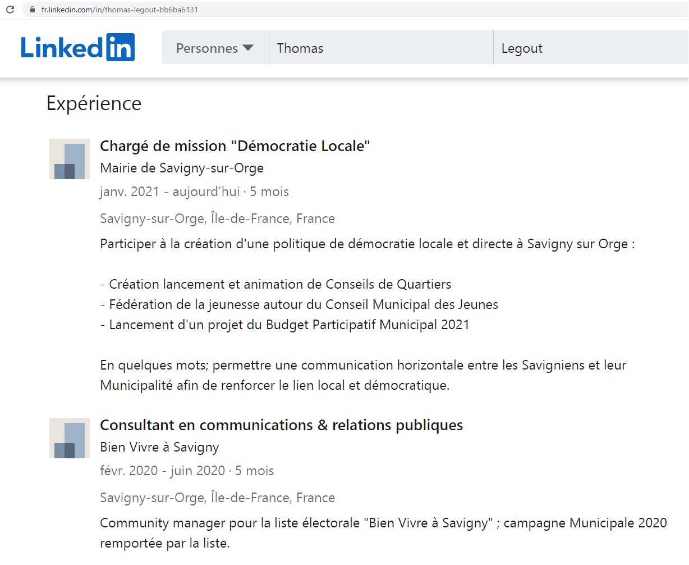Viewport: 689px width, 565px height.
Task: Click the LinkedIn logo
Action: tap(77, 47)
